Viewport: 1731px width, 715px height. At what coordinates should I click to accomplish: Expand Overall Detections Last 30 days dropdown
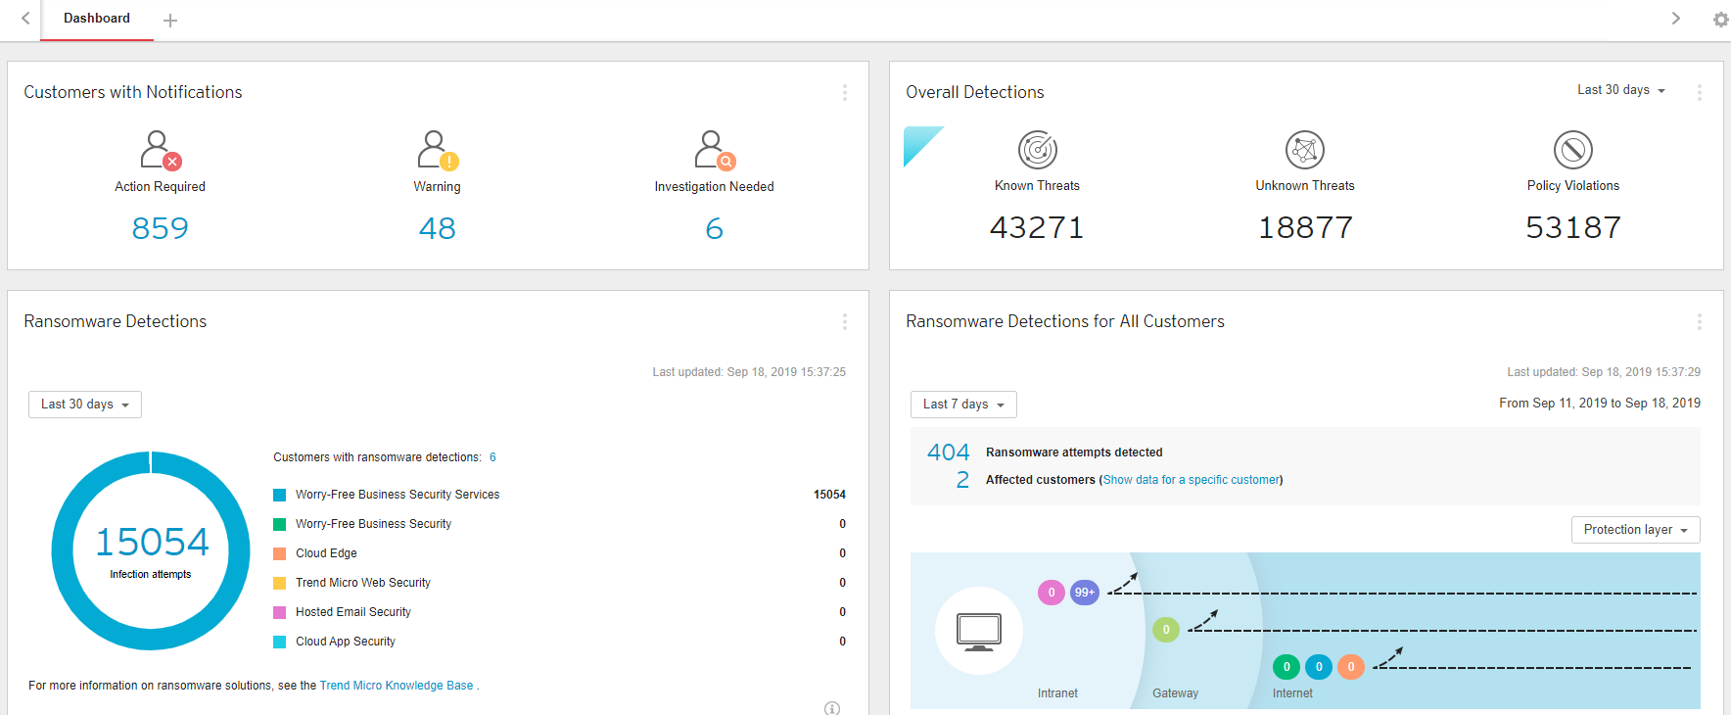point(1620,90)
